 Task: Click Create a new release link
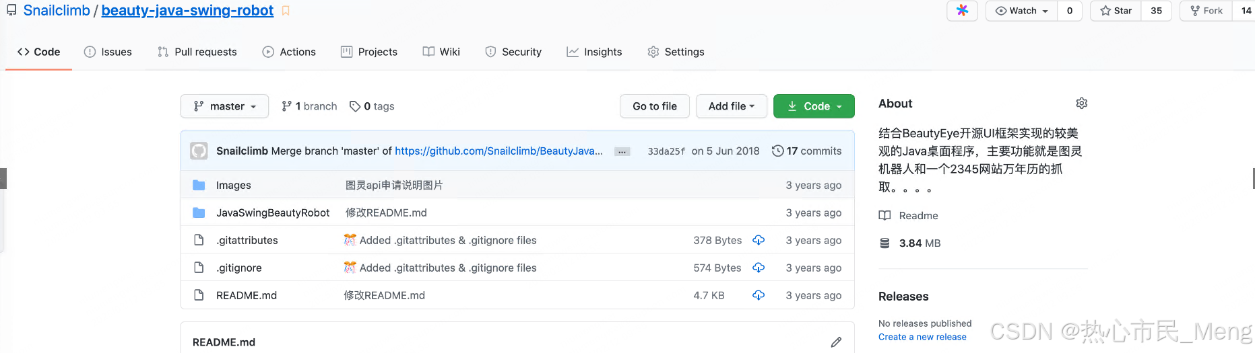point(922,337)
